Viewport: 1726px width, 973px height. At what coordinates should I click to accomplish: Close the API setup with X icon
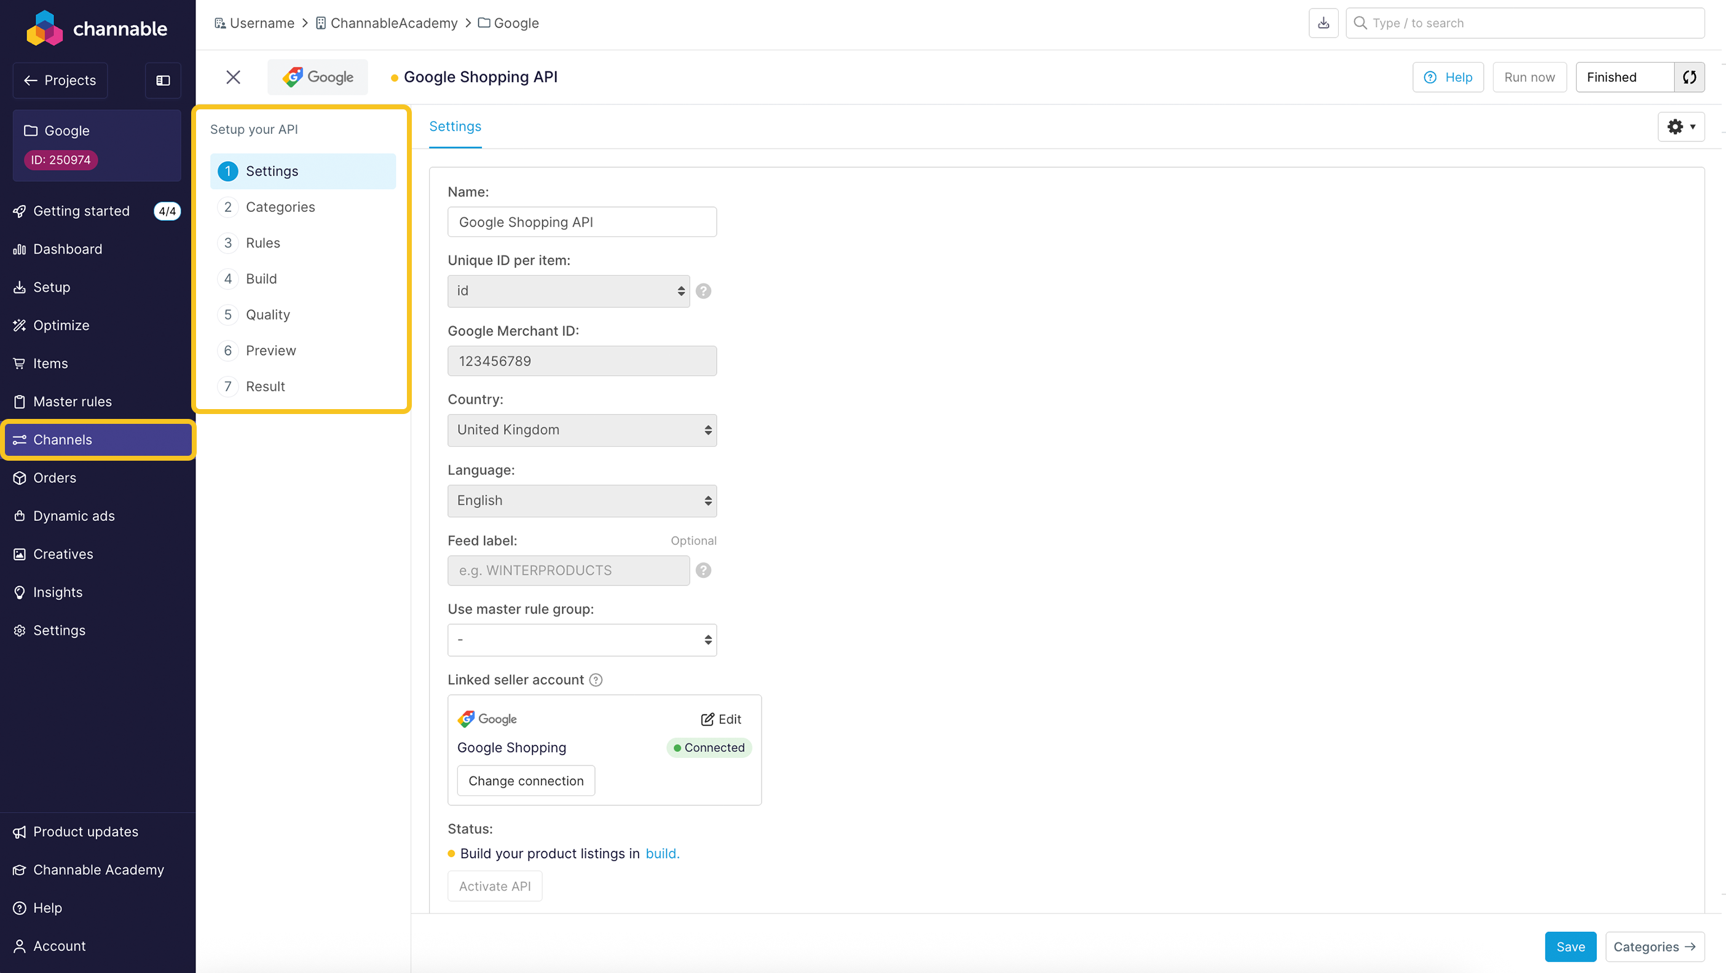point(233,77)
